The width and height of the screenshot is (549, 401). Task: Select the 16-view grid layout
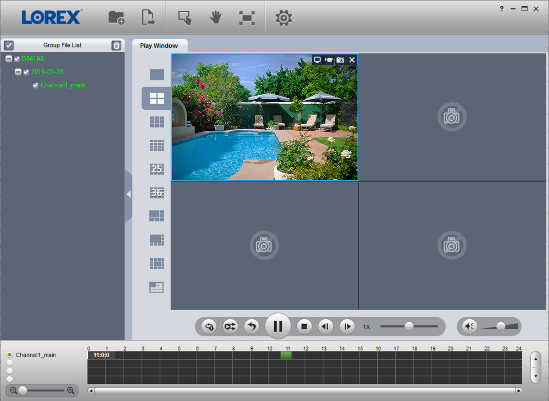[x=157, y=145]
